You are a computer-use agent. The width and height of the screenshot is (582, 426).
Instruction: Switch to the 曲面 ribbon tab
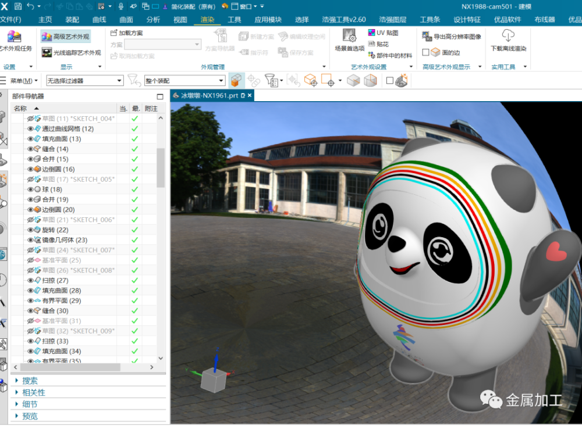click(126, 20)
